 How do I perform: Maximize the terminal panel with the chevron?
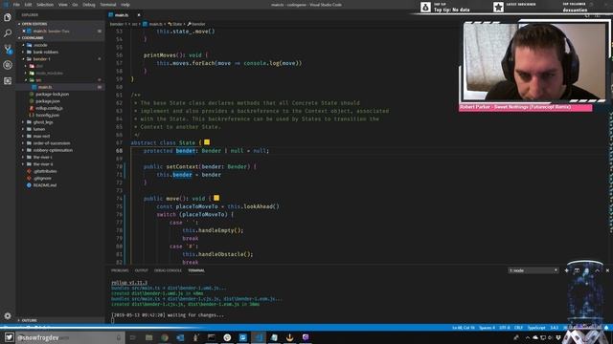pyautogui.click(x=598, y=270)
